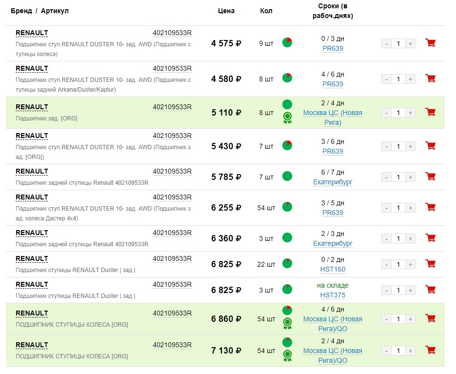Image resolution: width=456 pixels, height=374 pixels.
Task: Add the 5 430 ₽ offer to cart
Action: coord(431,146)
